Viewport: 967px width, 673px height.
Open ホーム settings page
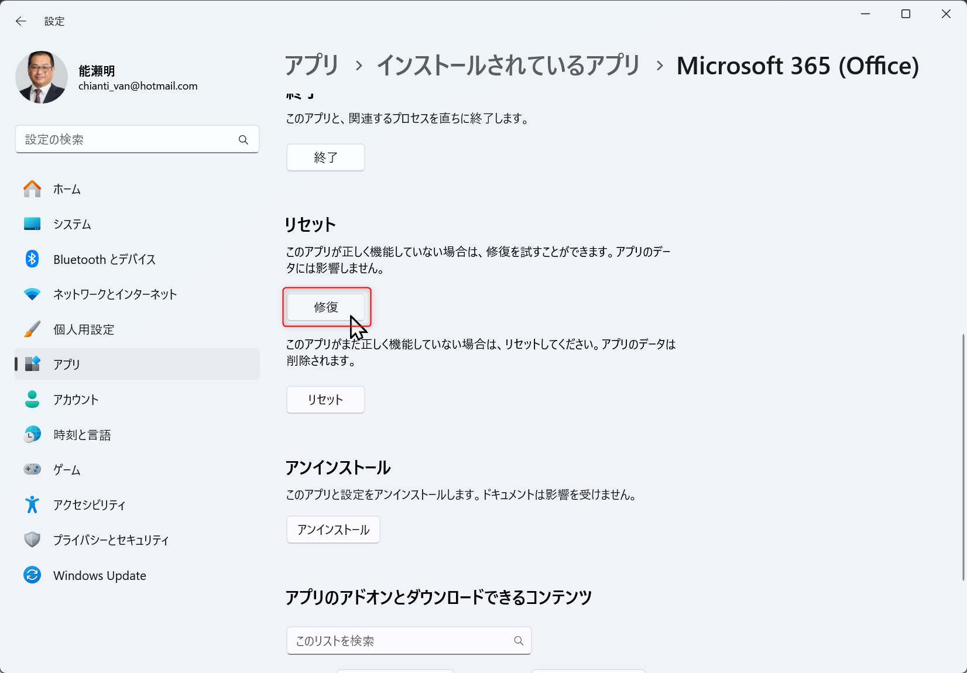(137, 189)
